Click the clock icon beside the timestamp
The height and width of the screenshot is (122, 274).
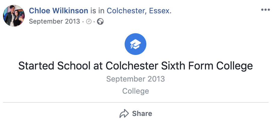coord(89,22)
